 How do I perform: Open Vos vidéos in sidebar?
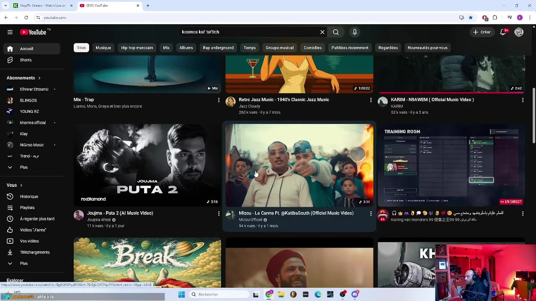point(33,241)
